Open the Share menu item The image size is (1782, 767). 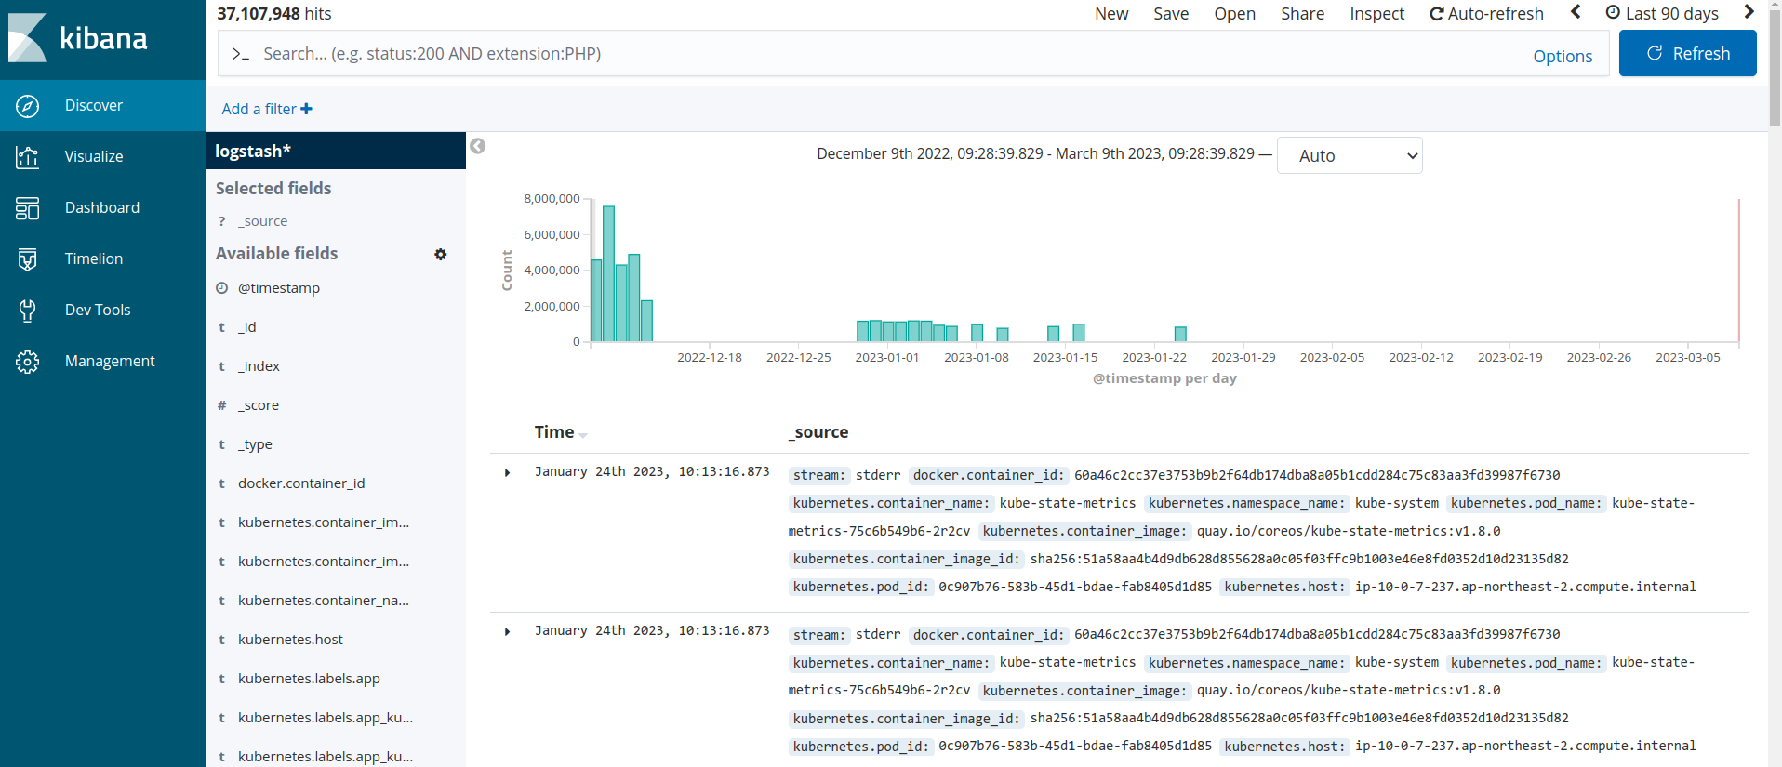(1302, 13)
